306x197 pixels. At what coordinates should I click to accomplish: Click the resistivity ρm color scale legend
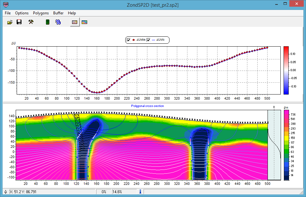(286, 145)
